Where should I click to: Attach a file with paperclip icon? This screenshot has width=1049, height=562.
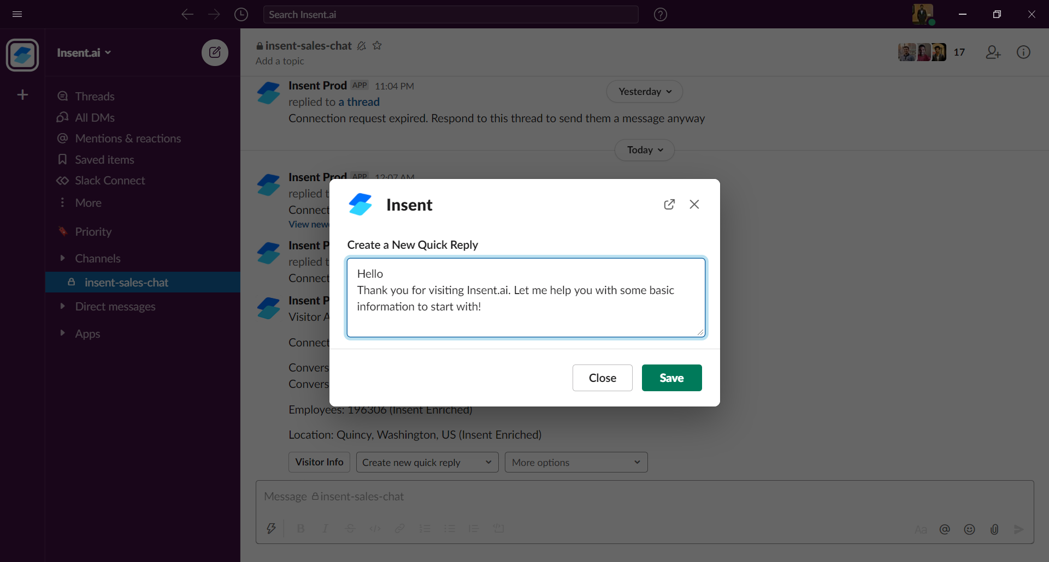(x=994, y=529)
